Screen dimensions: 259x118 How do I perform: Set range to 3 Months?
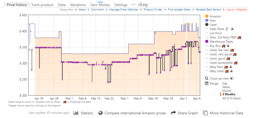[229, 94]
